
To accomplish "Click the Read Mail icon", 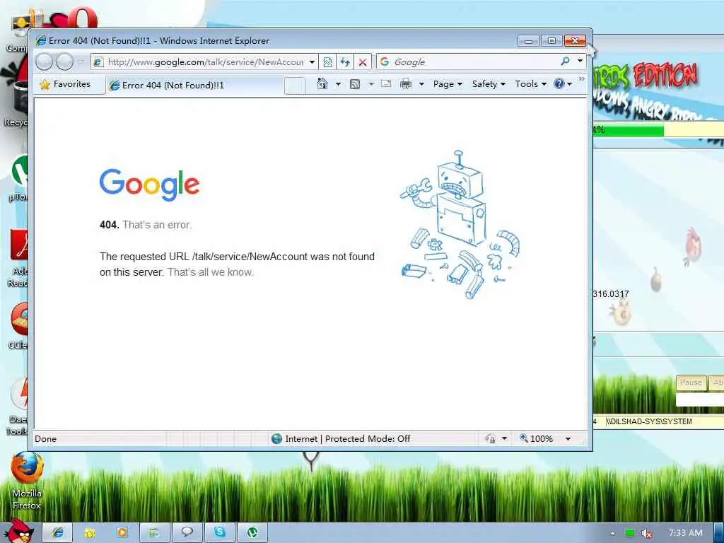I will [386, 84].
